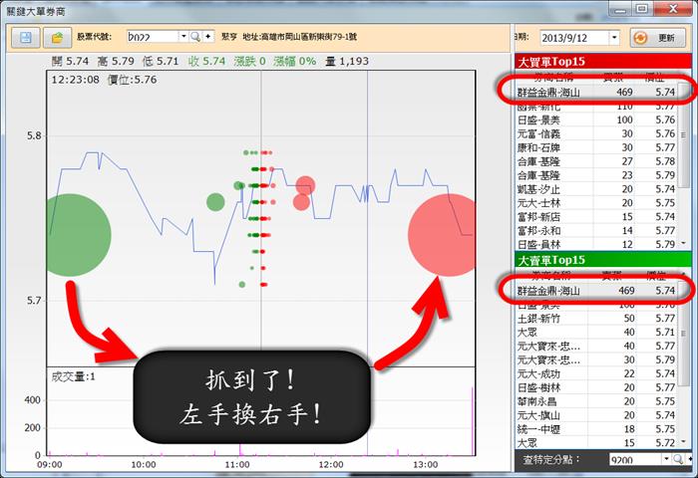
Task: Click the magnifier beside the stock code field
Action: coord(195,37)
